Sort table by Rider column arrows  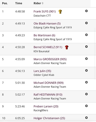point(42,3)
